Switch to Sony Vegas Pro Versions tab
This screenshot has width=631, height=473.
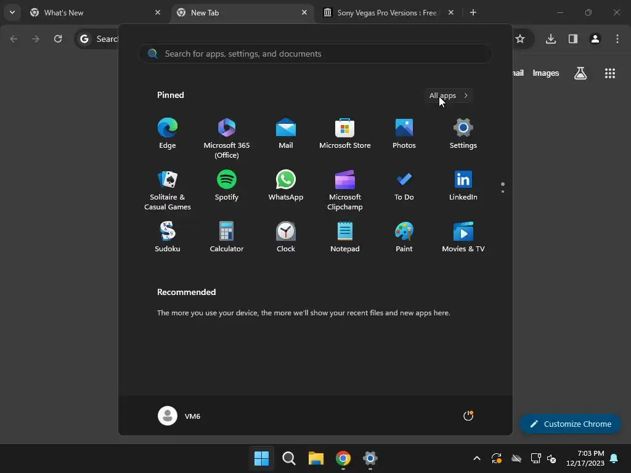click(388, 13)
